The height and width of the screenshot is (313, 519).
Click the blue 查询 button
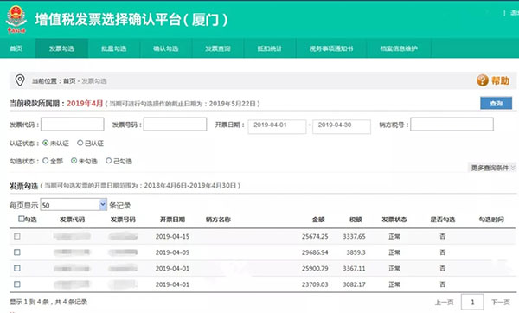click(x=497, y=104)
